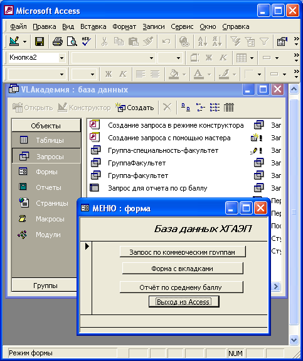Image resolution: width=303 pixels, height=361 pixels.
Task: Open the Сервис menu
Action: [x=182, y=26]
